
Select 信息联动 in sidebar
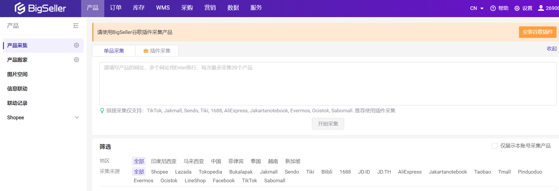17,89
